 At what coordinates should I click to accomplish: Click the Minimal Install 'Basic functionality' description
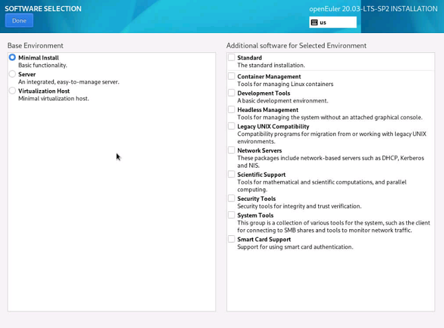[x=42, y=66]
